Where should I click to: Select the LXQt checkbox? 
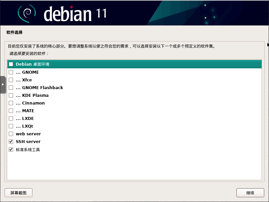11,126
